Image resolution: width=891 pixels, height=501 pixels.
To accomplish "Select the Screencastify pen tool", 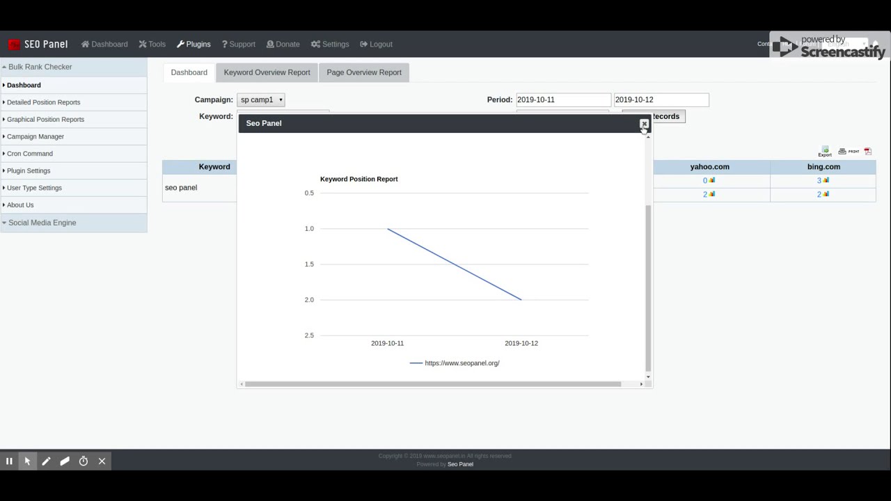I will coord(46,461).
